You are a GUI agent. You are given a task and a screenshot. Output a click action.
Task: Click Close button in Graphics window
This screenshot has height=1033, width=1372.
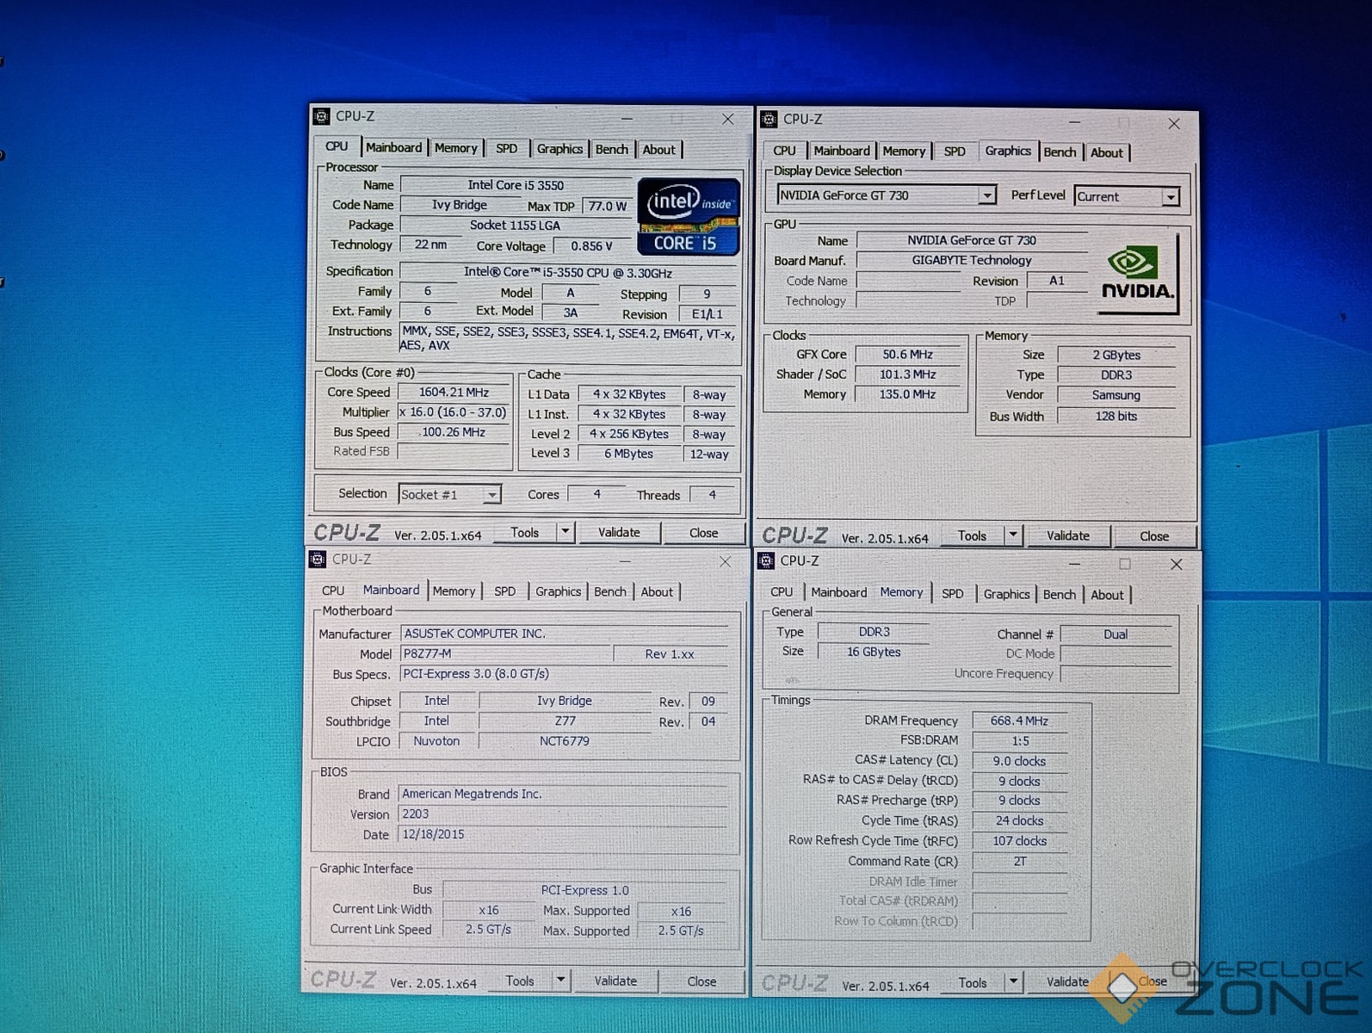pos(1154,536)
